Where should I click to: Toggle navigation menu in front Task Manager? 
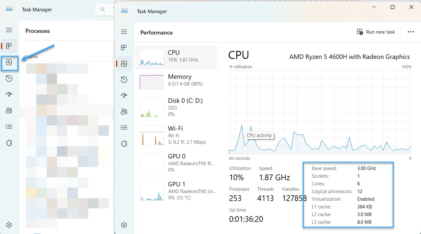tap(124, 32)
